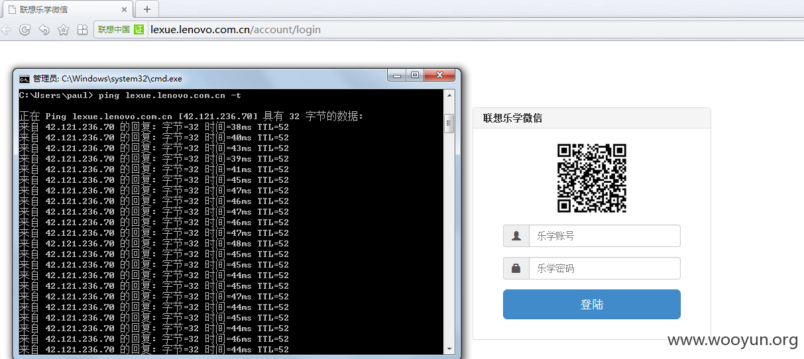Screen dimensions: 804x359
Task: Click the reply line with 时间=38ms
Action: tap(154, 127)
